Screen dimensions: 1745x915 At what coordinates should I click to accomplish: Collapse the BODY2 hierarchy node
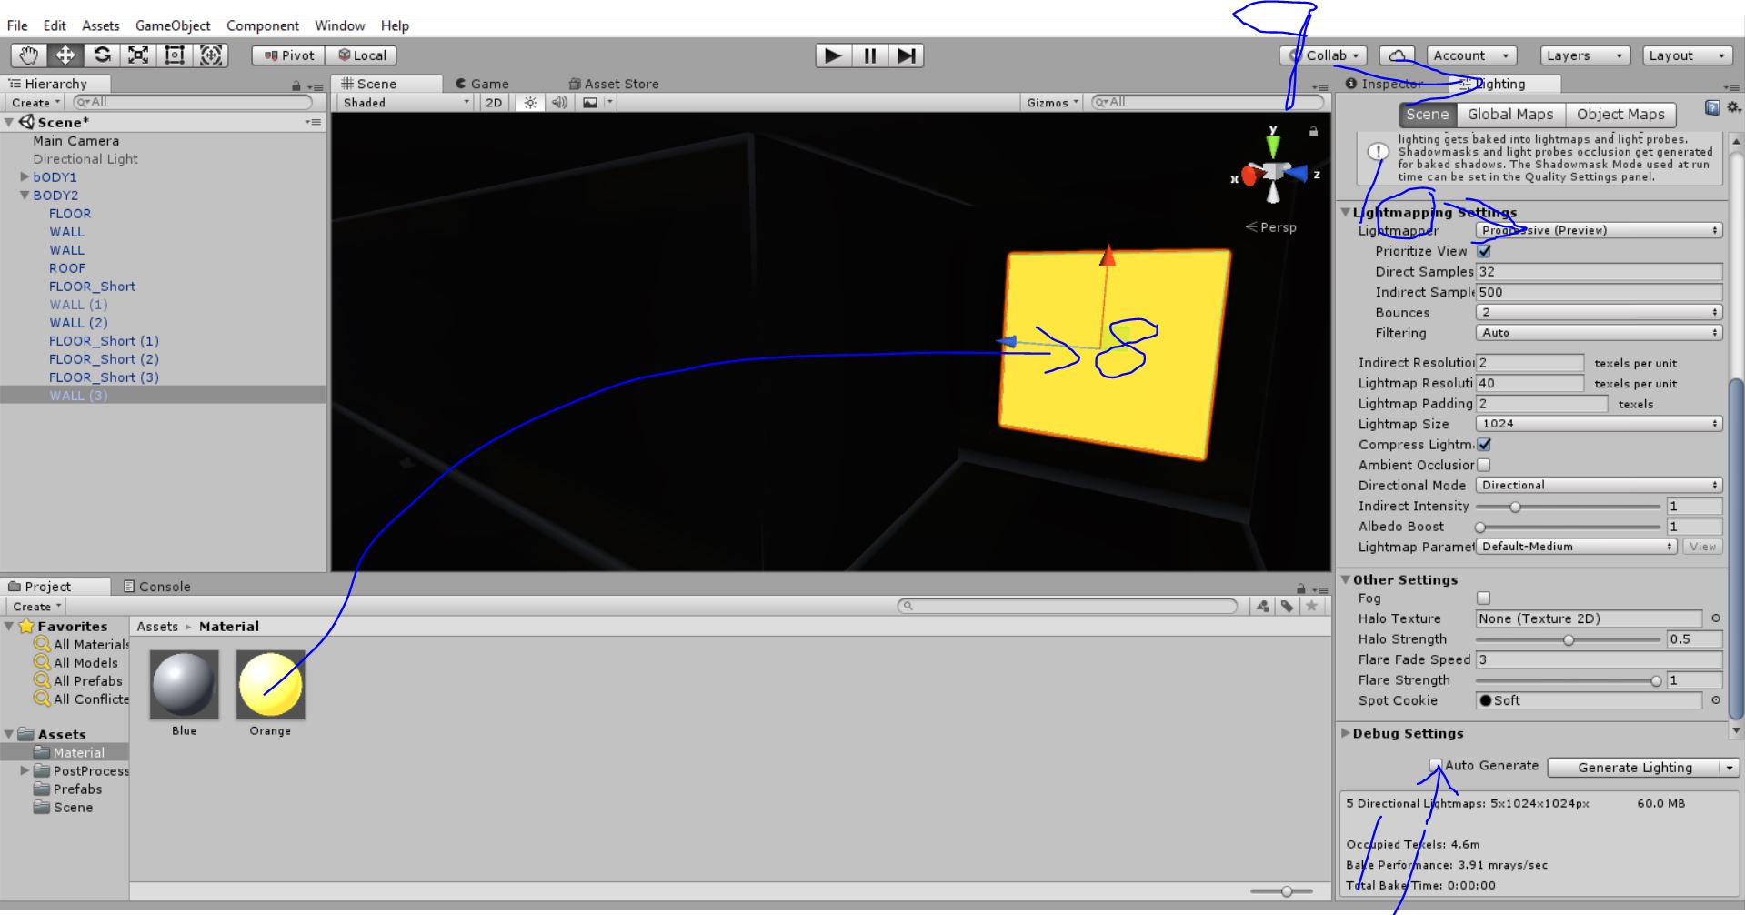click(x=25, y=196)
